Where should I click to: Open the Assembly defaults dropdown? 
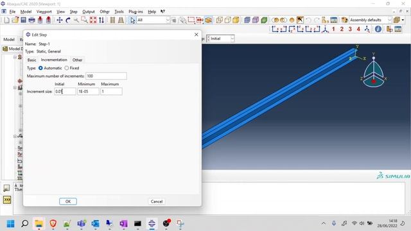click(390, 20)
